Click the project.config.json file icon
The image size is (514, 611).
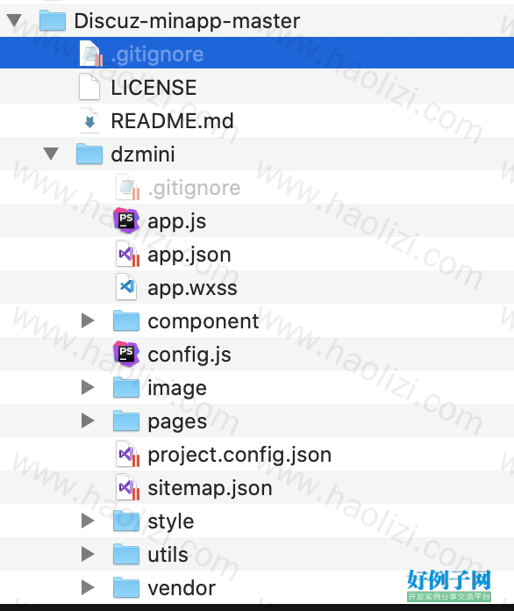pyautogui.click(x=127, y=455)
